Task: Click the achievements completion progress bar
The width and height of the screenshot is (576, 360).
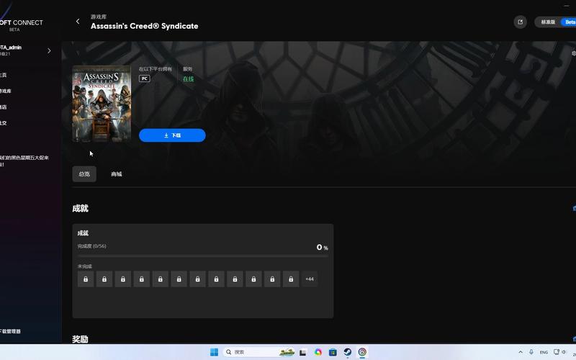Action: [x=203, y=256]
